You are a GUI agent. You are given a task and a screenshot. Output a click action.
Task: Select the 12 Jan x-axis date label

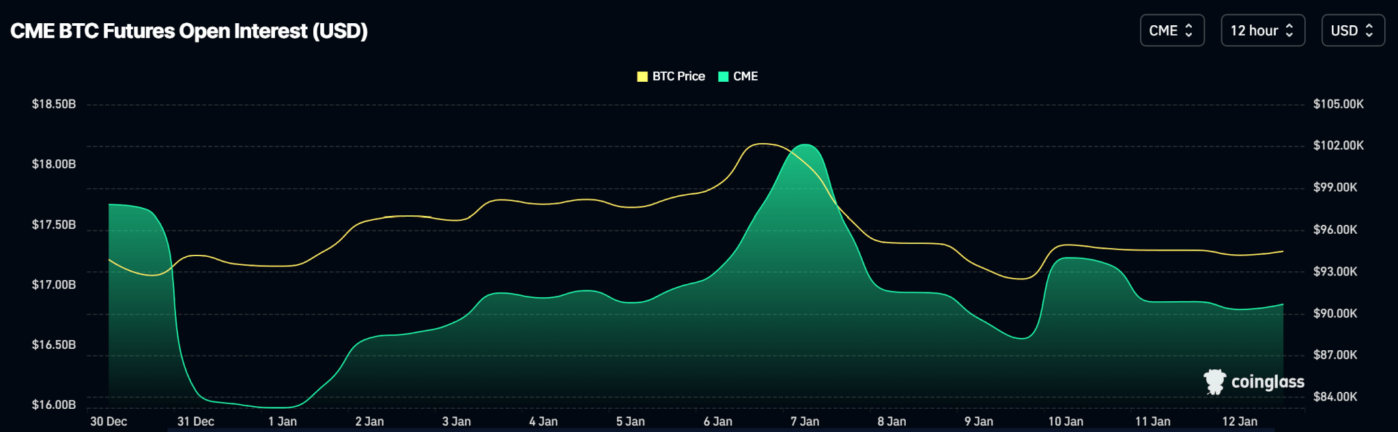(1240, 421)
